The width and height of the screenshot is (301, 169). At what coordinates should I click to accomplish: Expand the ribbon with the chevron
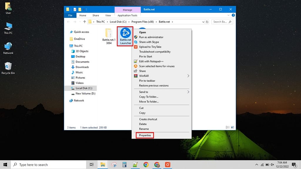coord(228,15)
